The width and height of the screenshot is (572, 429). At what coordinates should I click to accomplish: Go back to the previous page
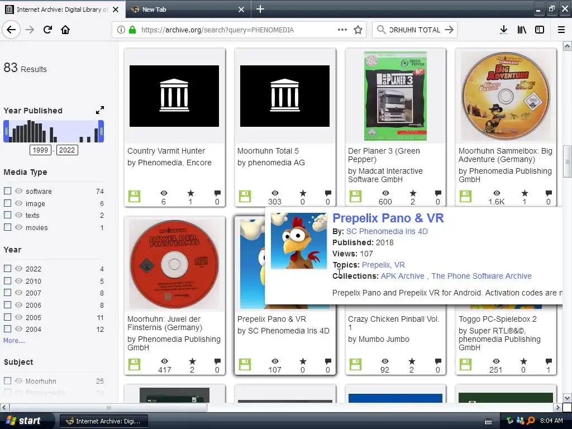tap(11, 30)
